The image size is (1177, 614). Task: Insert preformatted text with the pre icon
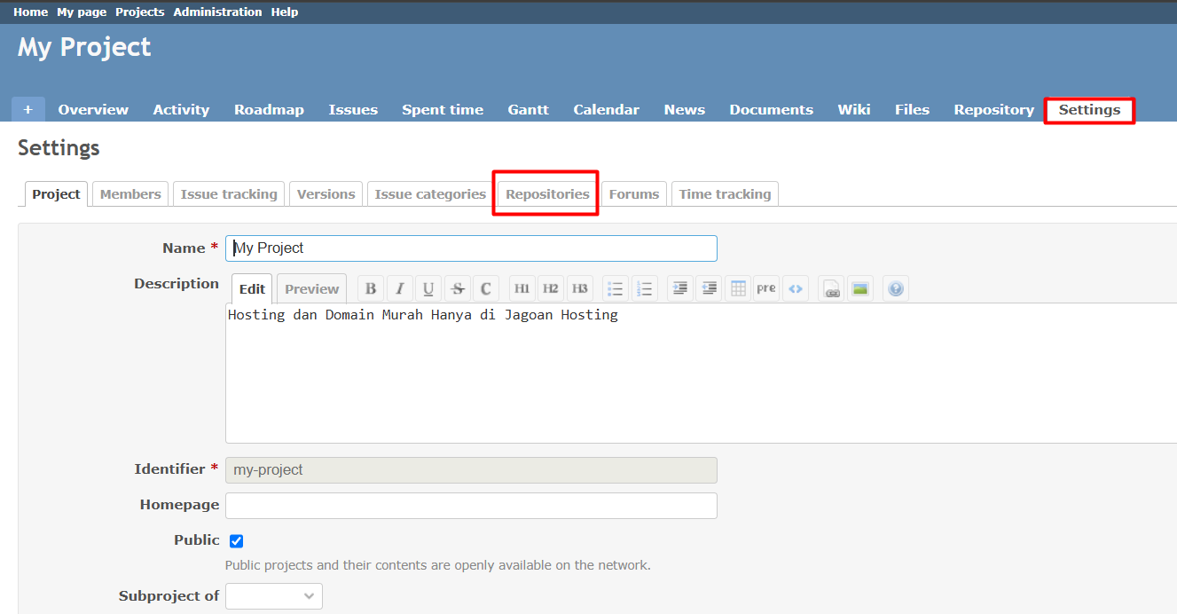[x=765, y=287]
